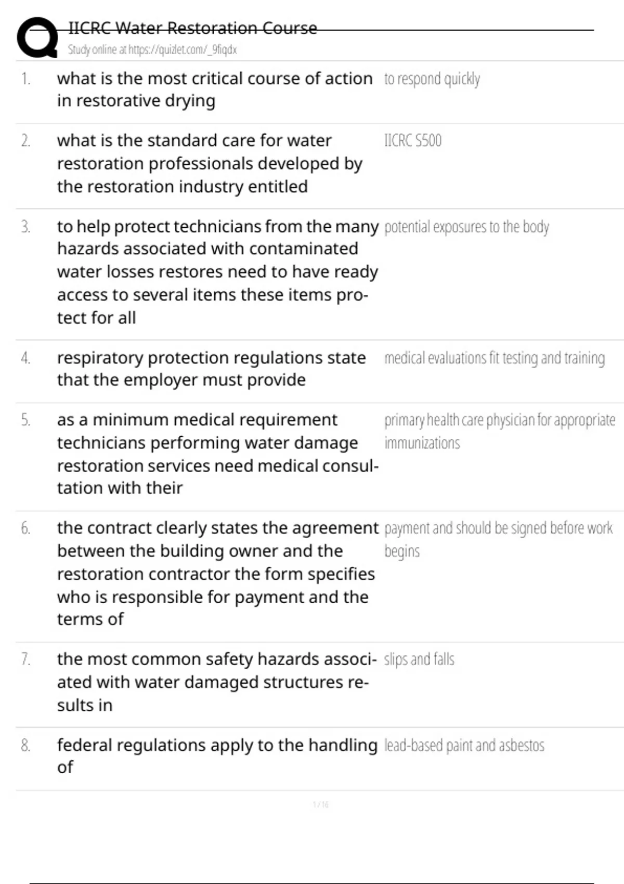Click the page number indicator 1/16
This screenshot has width=624, height=884.
(x=321, y=805)
